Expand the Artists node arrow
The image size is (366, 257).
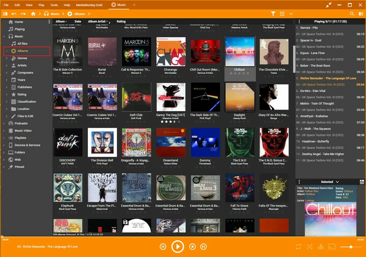tap(7, 65)
